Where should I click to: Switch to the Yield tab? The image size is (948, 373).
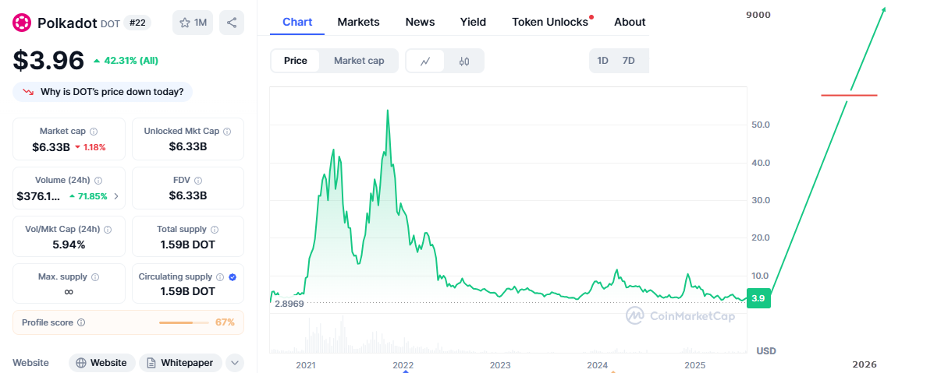coord(474,22)
